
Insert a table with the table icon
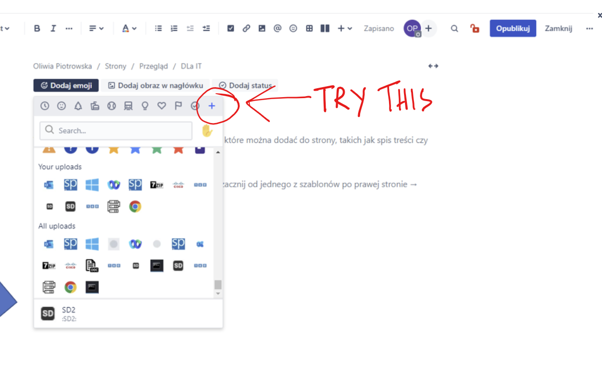pos(309,28)
